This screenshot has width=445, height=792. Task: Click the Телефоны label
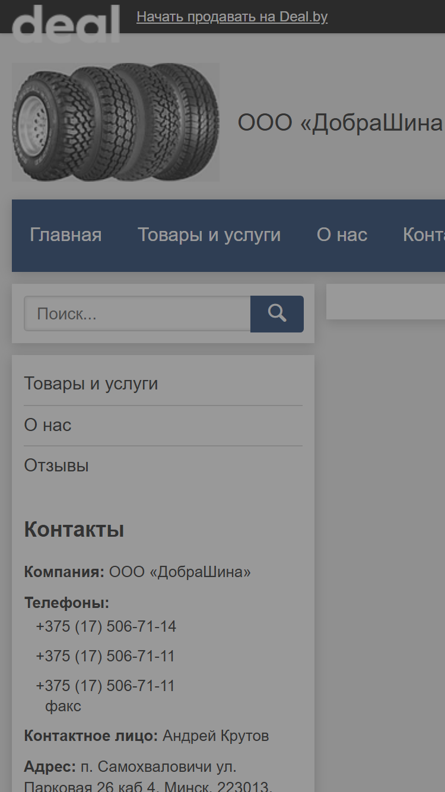pos(66,603)
